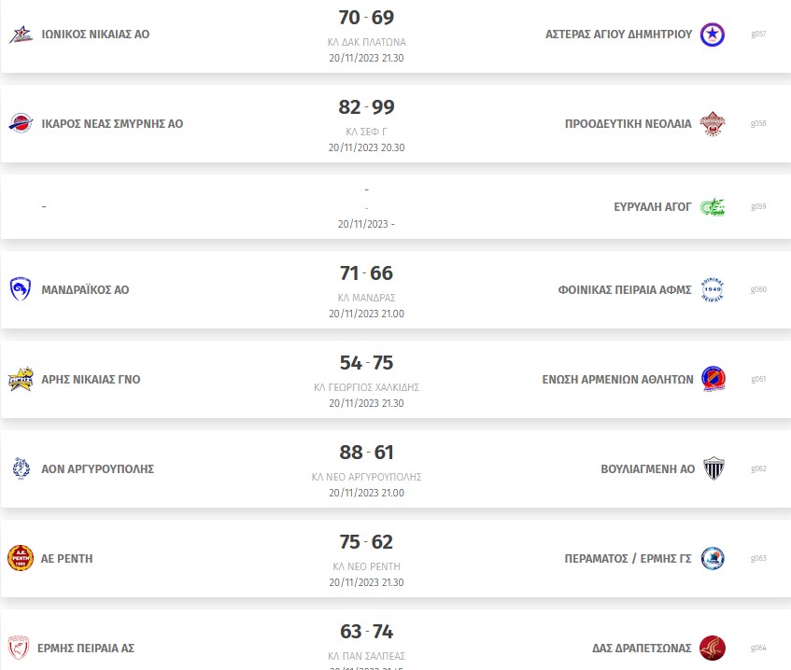The height and width of the screenshot is (670, 791).
Task: Open the Ίκαρος Νέας Σμύρνης logo
Action: 21,123
